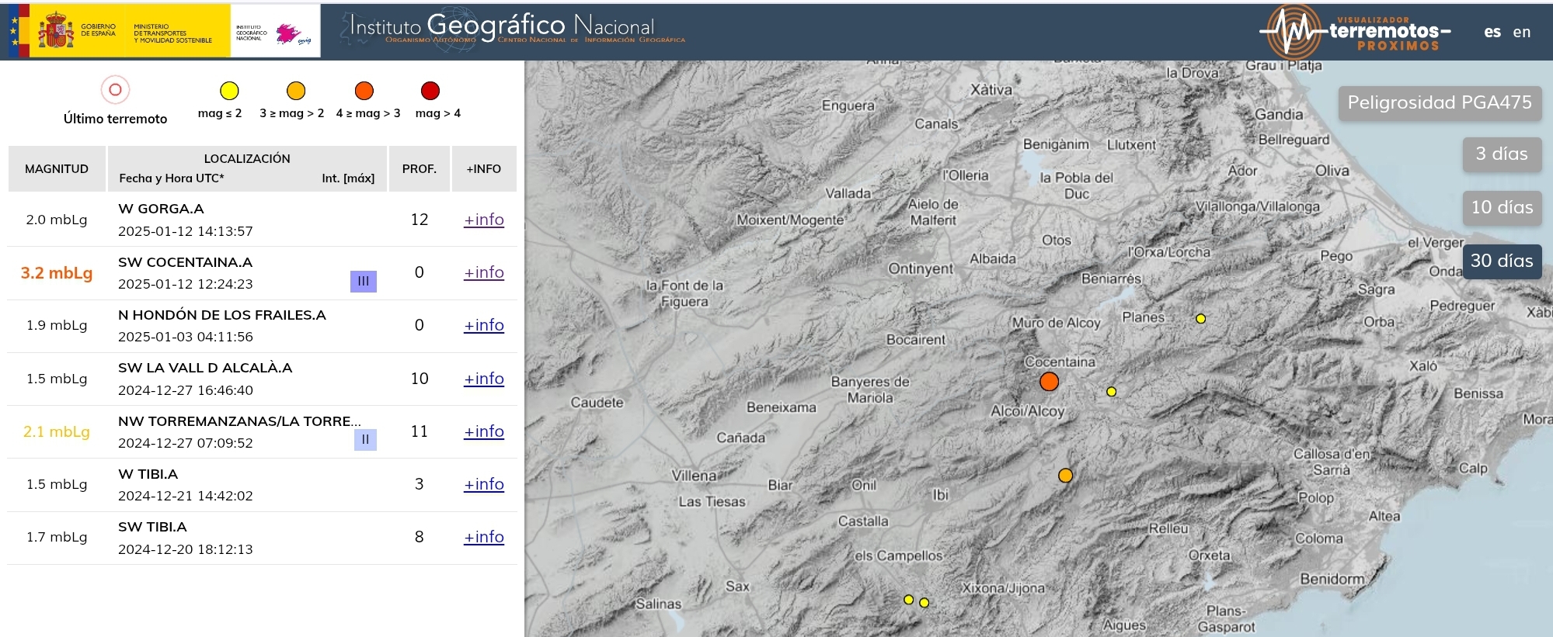Click intensity II badge for Torremanzanas quake
Viewport: 1553px width, 637px height.
365,440
